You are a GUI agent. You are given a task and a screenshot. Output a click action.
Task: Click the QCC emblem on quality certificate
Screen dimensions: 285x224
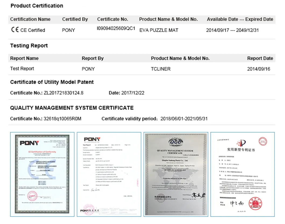pos(176,142)
